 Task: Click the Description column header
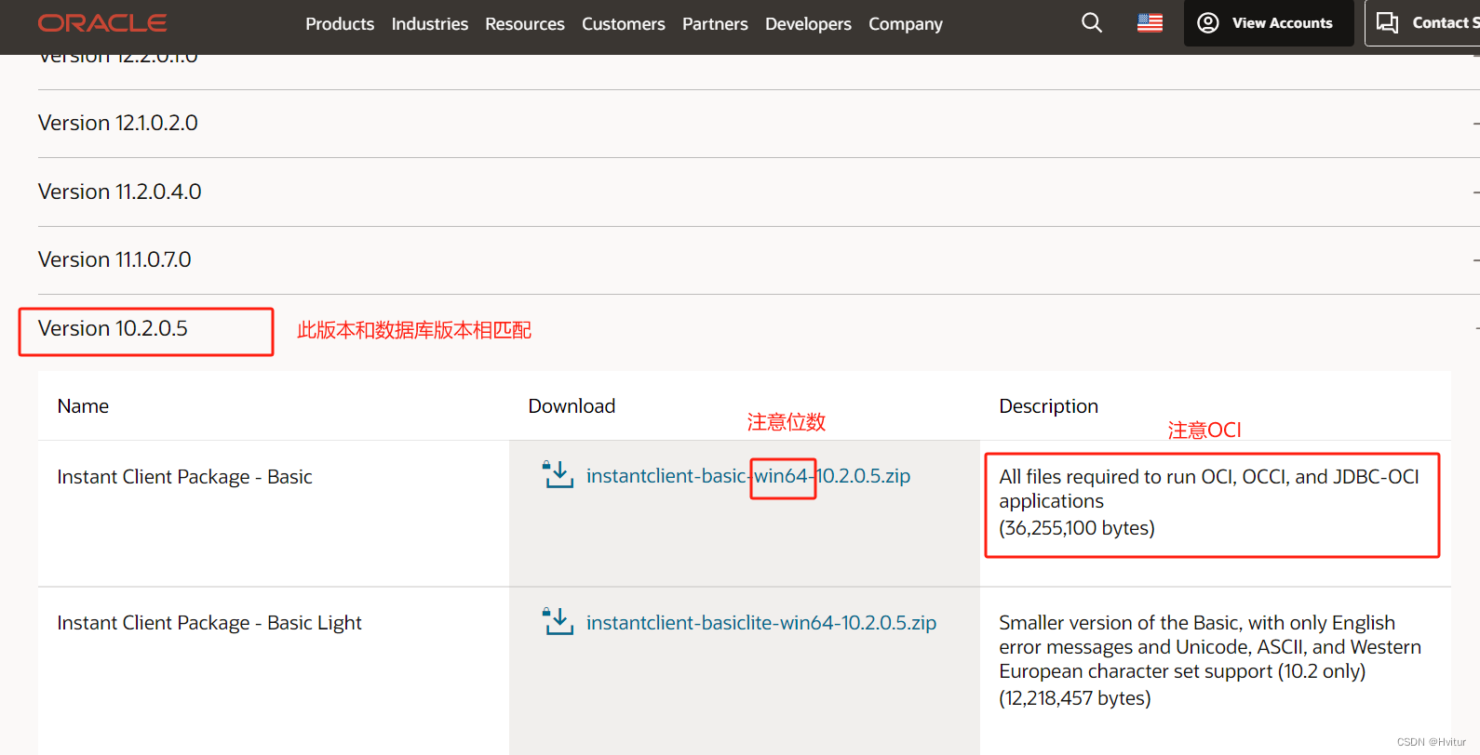(1048, 406)
